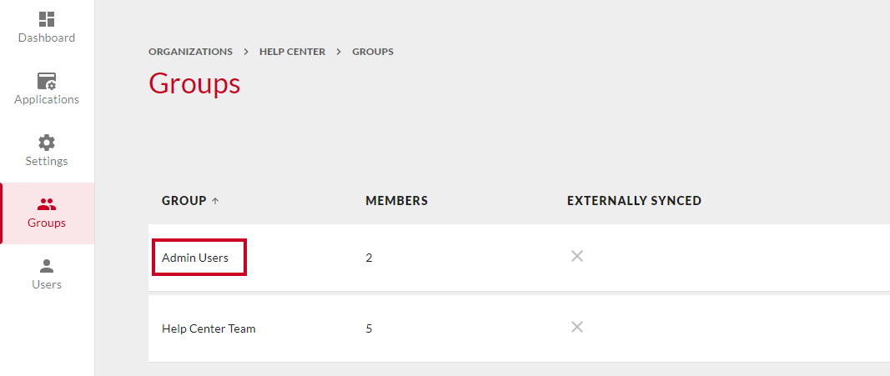
Task: Click the X icon in Help Center Team row
Action: (x=576, y=327)
